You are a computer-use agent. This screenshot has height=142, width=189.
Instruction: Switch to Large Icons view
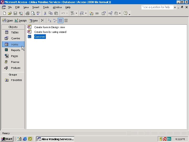coord(49,21)
